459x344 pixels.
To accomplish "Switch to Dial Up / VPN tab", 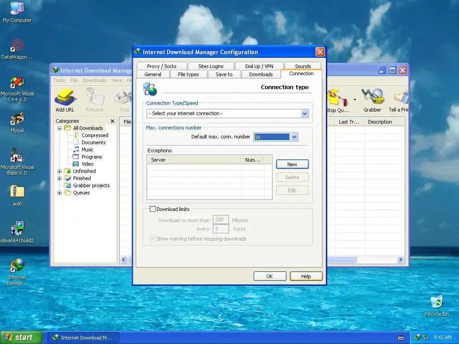I will coord(259,66).
